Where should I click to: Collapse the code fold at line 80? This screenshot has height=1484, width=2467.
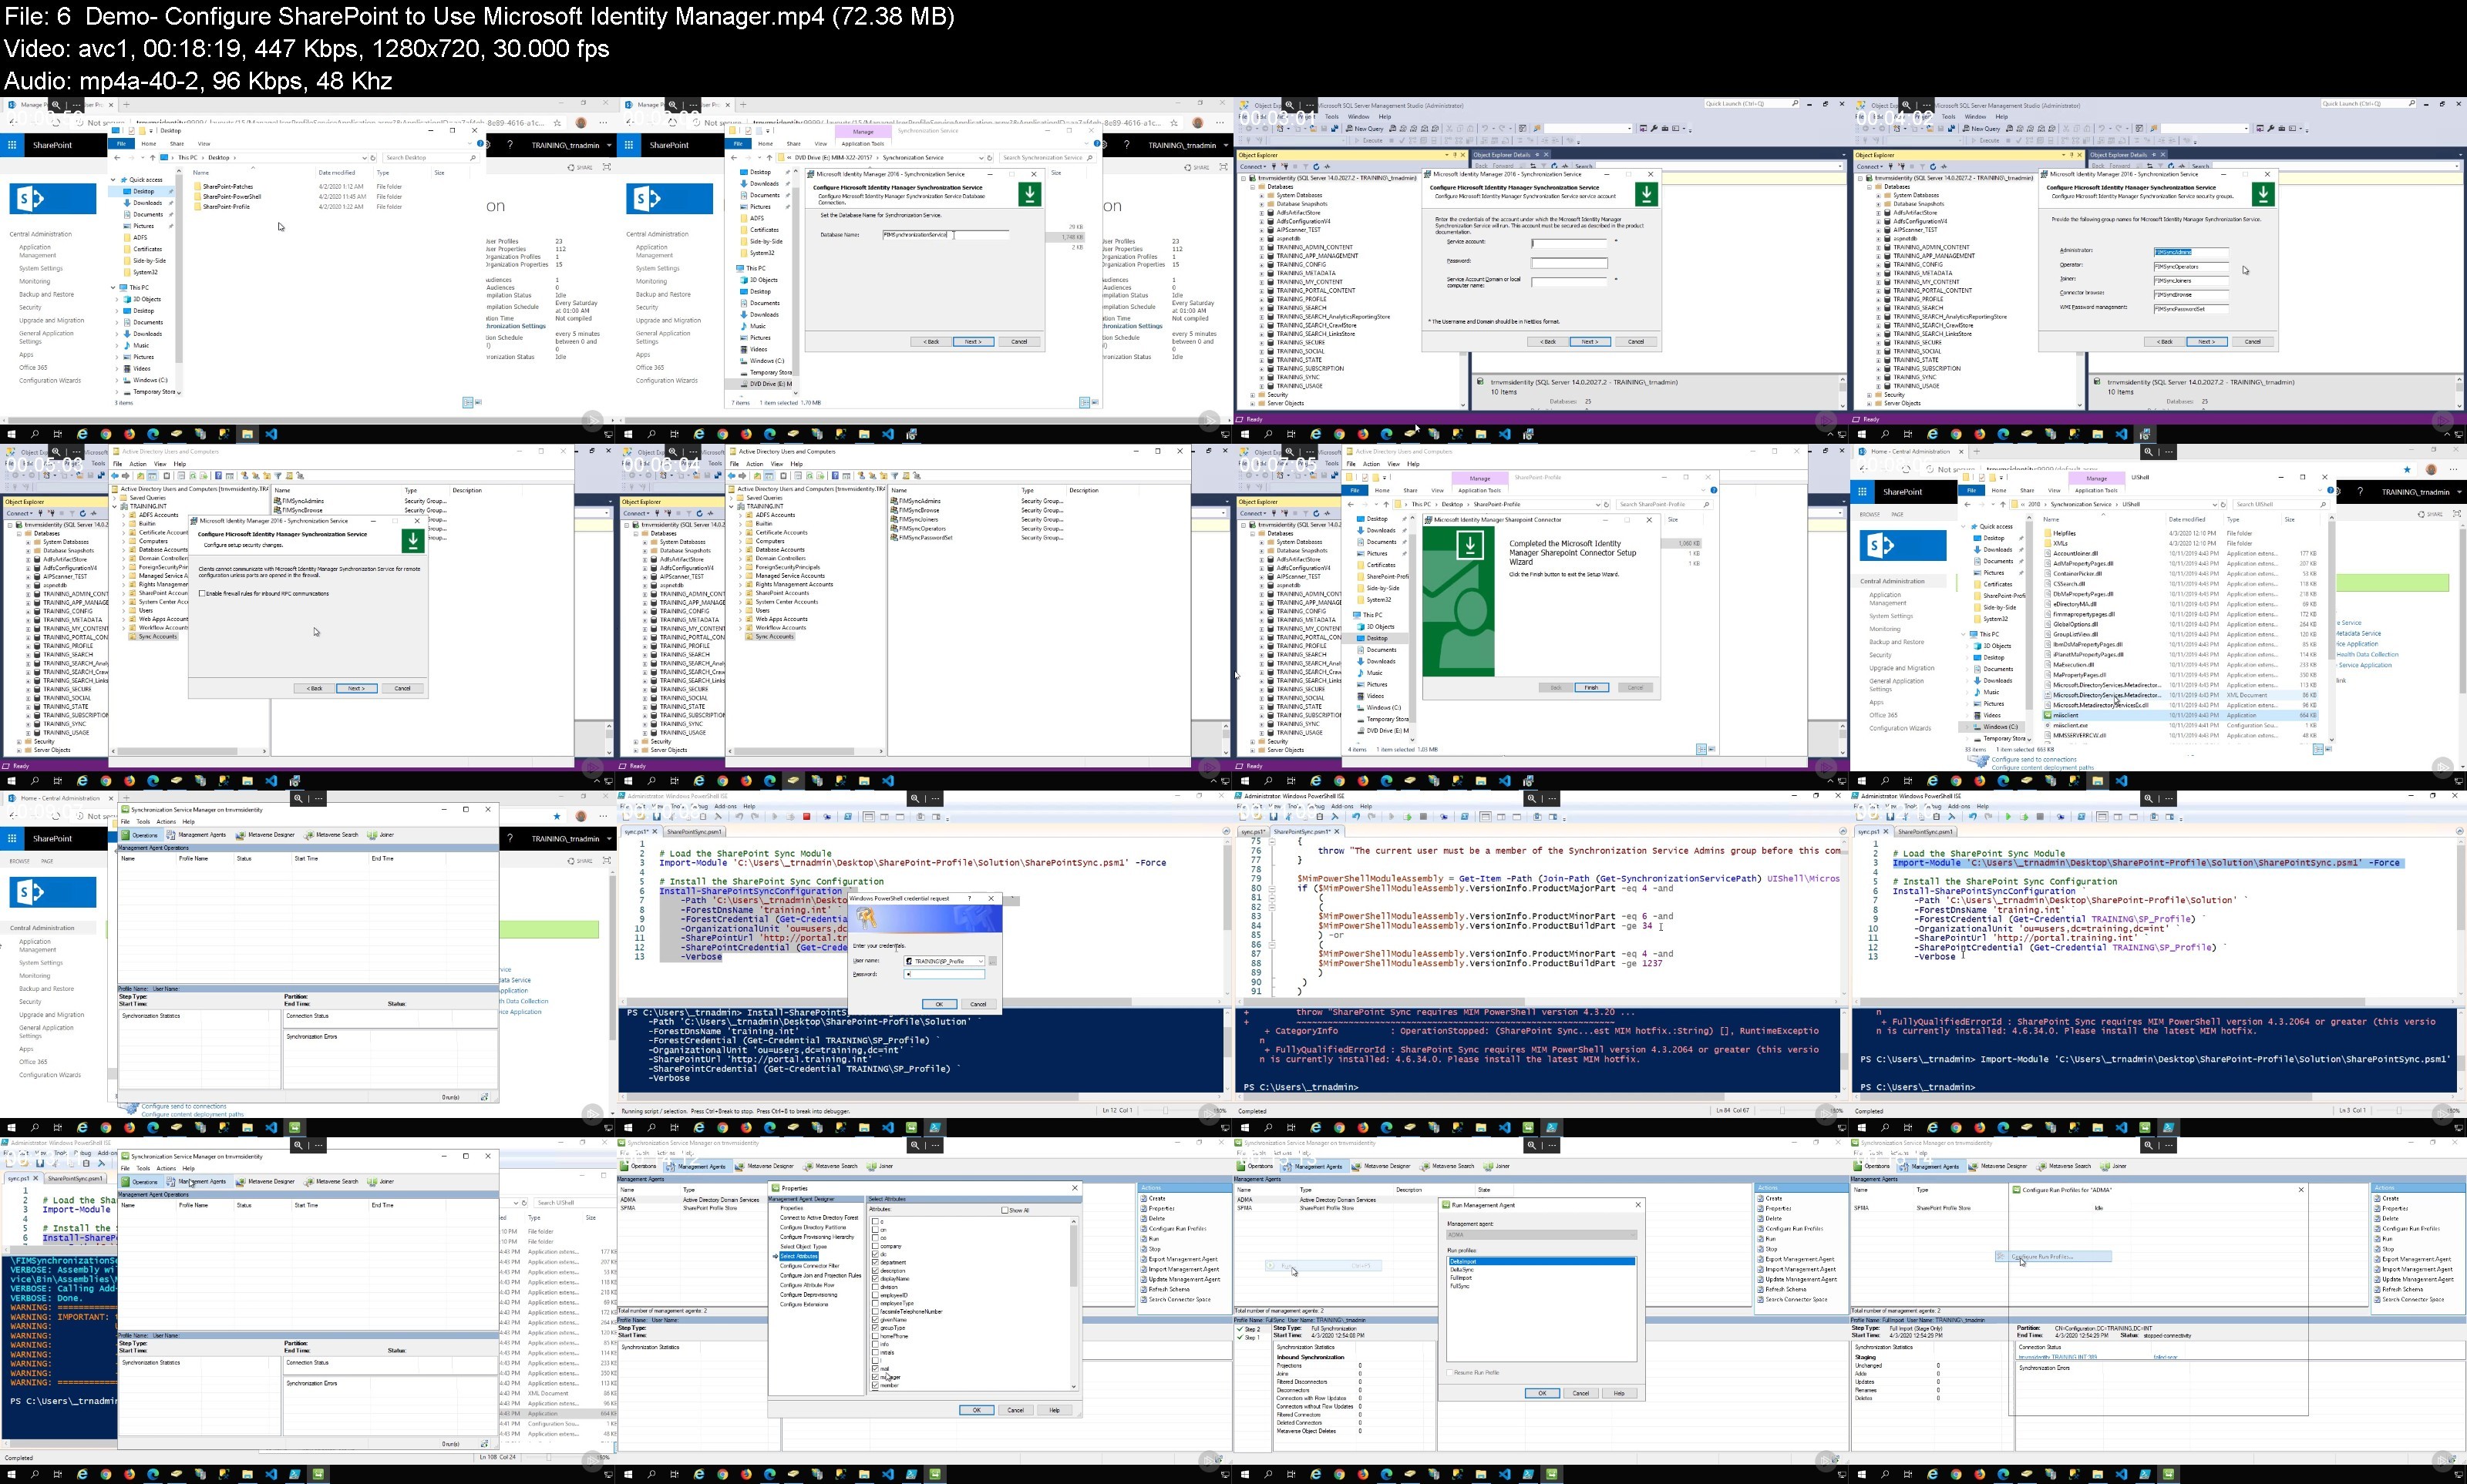[x=1273, y=889]
